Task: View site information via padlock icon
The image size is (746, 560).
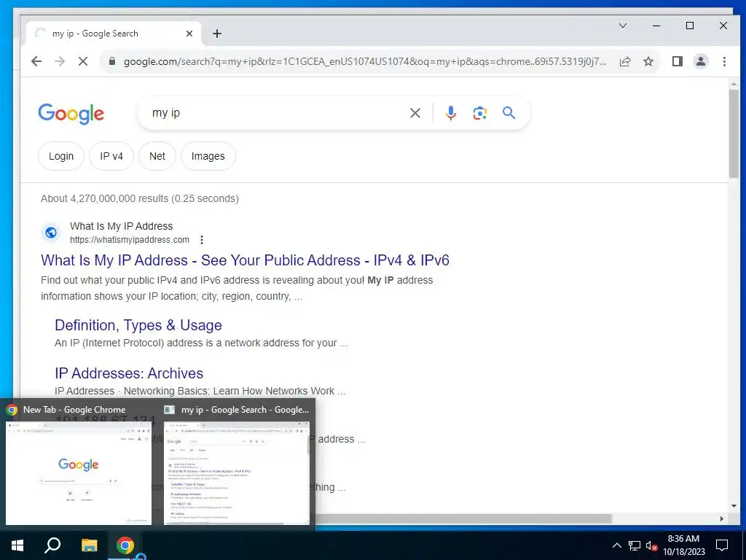Action: click(112, 61)
